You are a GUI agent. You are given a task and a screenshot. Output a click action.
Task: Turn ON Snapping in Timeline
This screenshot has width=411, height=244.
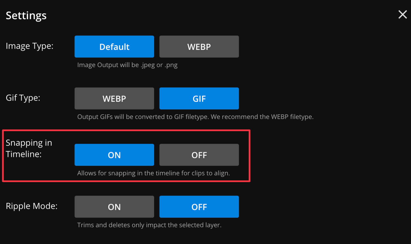coord(114,155)
